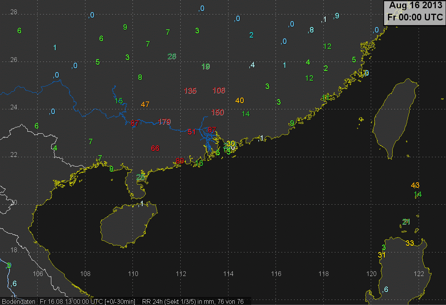Click the Fr 00:00 UTC time label
This screenshot has width=446, height=305.
[x=415, y=18]
